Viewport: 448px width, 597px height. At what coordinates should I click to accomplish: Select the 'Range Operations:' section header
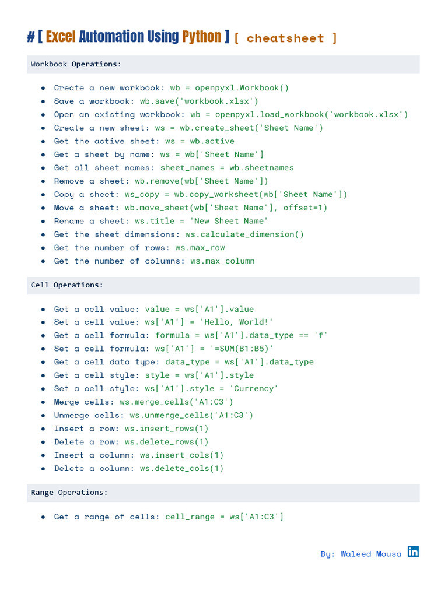69,493
